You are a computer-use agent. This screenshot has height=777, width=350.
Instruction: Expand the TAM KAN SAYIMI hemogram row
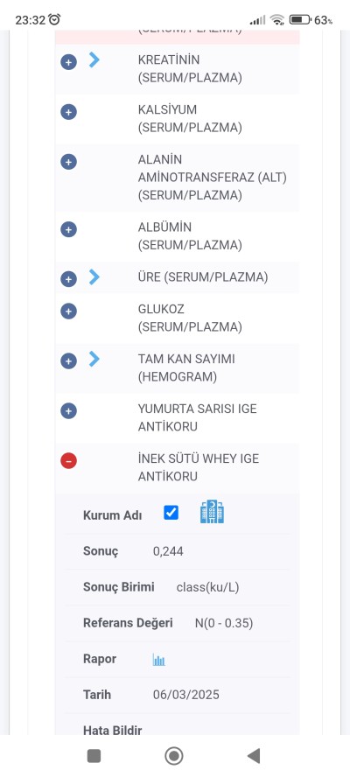tap(68, 361)
